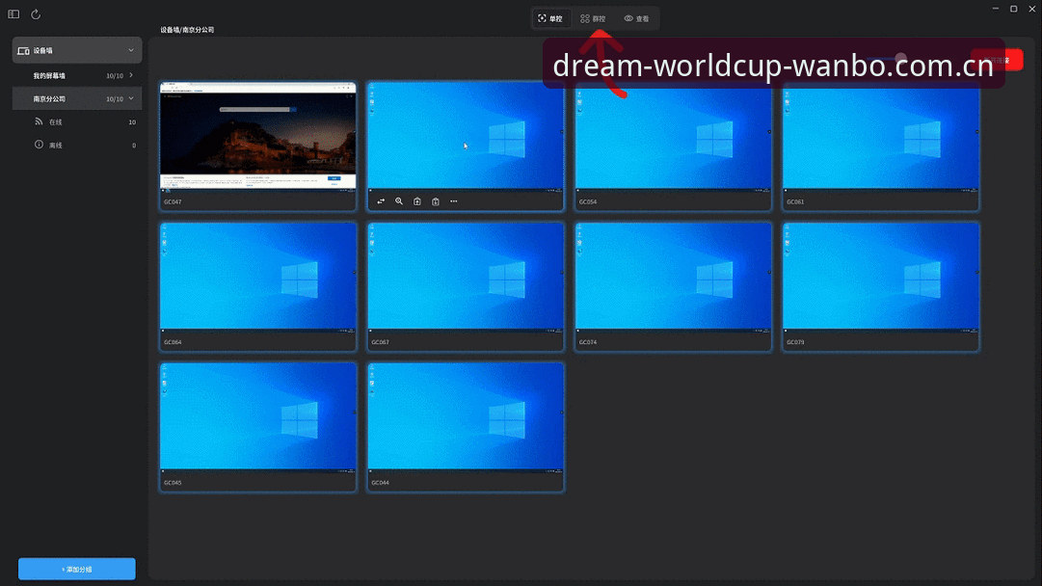Image resolution: width=1042 pixels, height=586 pixels.
Task: Click the 单控 single control focus icon
Action: [543, 18]
